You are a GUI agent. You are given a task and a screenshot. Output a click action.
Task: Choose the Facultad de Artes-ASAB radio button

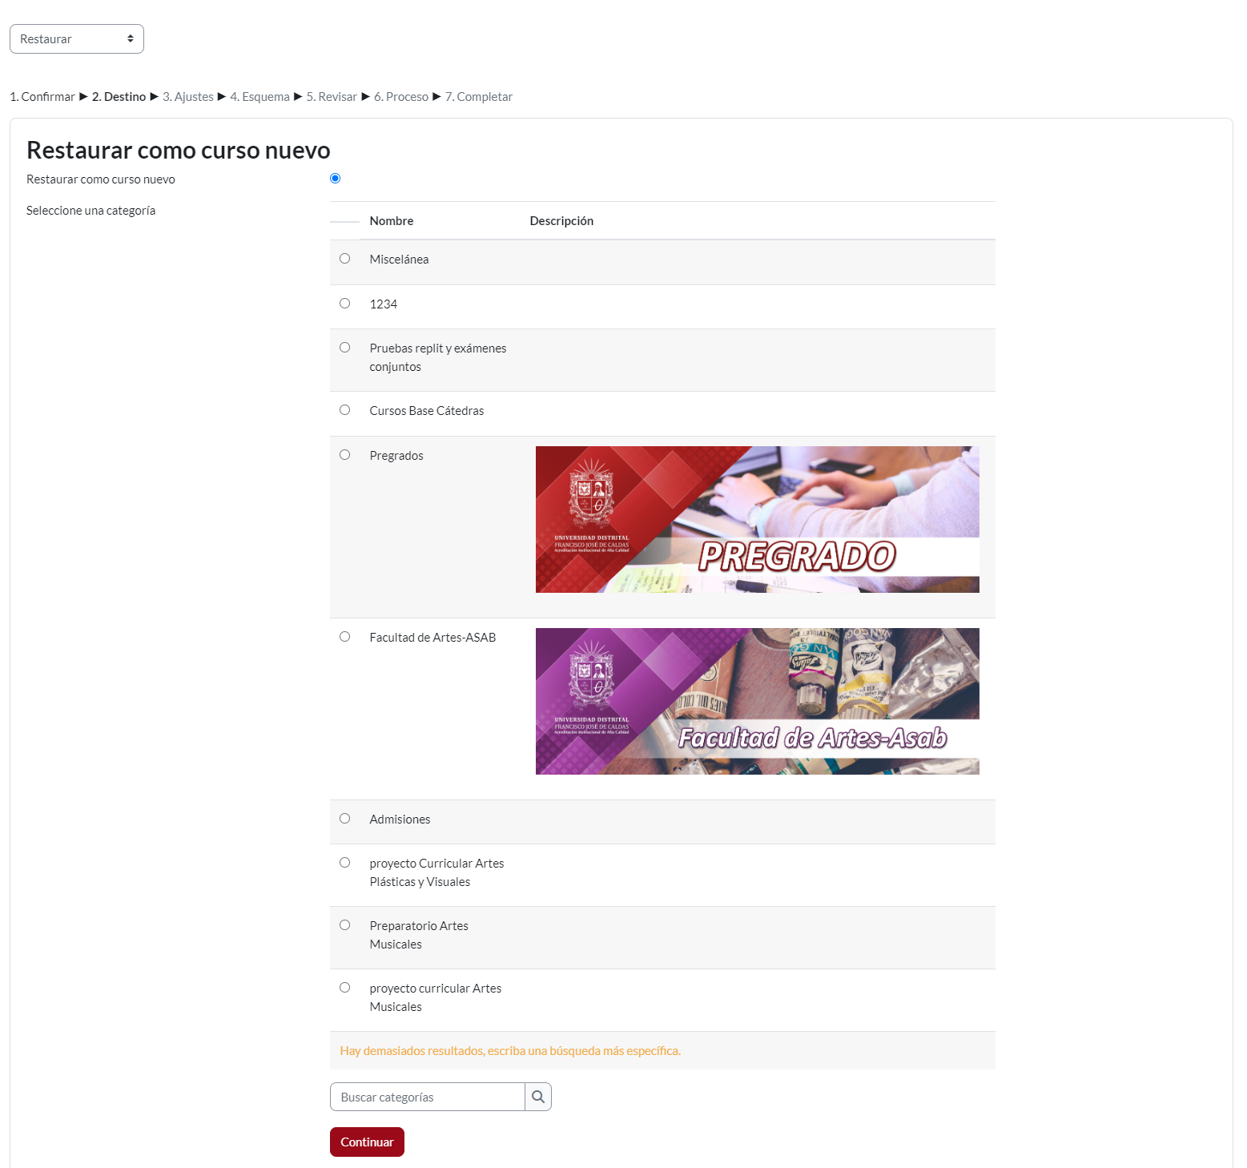pyautogui.click(x=344, y=637)
